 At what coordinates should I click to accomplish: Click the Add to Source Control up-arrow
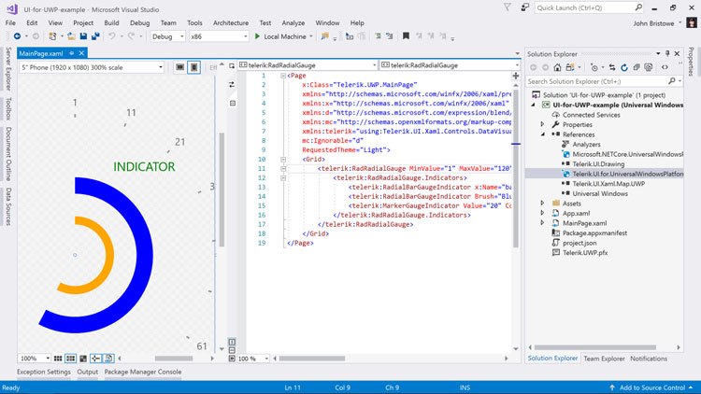point(612,387)
